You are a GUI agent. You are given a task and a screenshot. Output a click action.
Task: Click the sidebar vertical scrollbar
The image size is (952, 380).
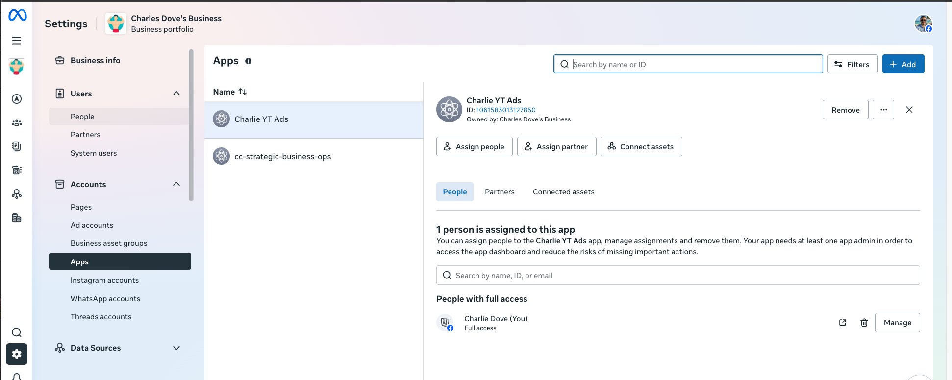point(191,125)
